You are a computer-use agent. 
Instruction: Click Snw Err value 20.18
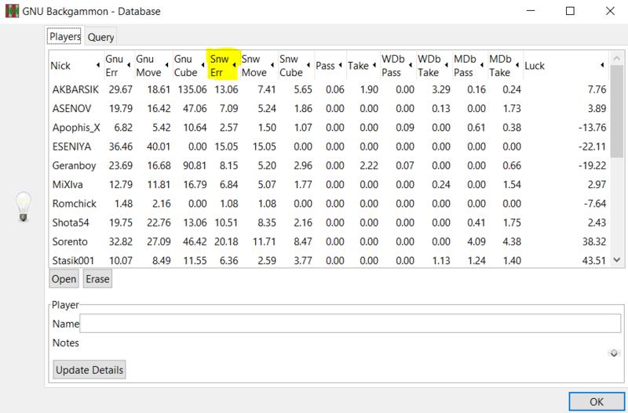tap(226, 241)
